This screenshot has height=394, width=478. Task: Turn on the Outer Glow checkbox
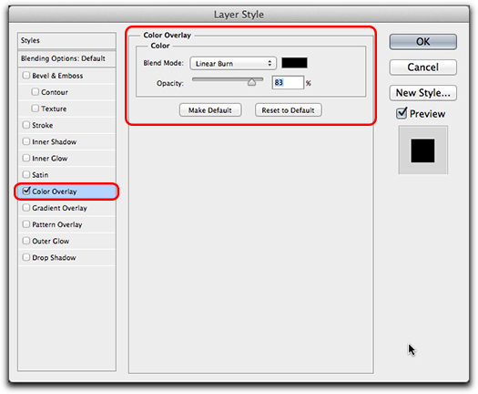(x=26, y=241)
